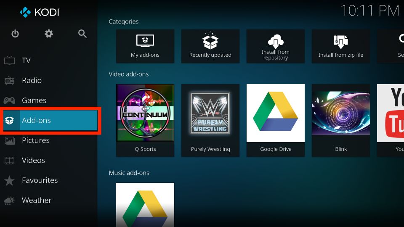Click the Video add-ons heading

coord(129,74)
